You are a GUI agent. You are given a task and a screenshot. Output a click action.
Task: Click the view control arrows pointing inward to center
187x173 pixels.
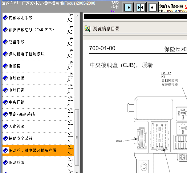click(140, 8)
